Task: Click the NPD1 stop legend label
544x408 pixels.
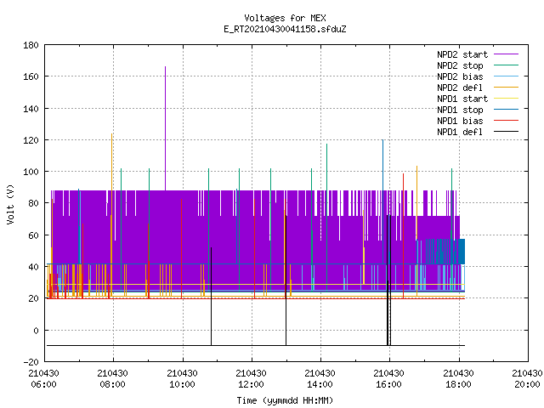Action: 460,110
